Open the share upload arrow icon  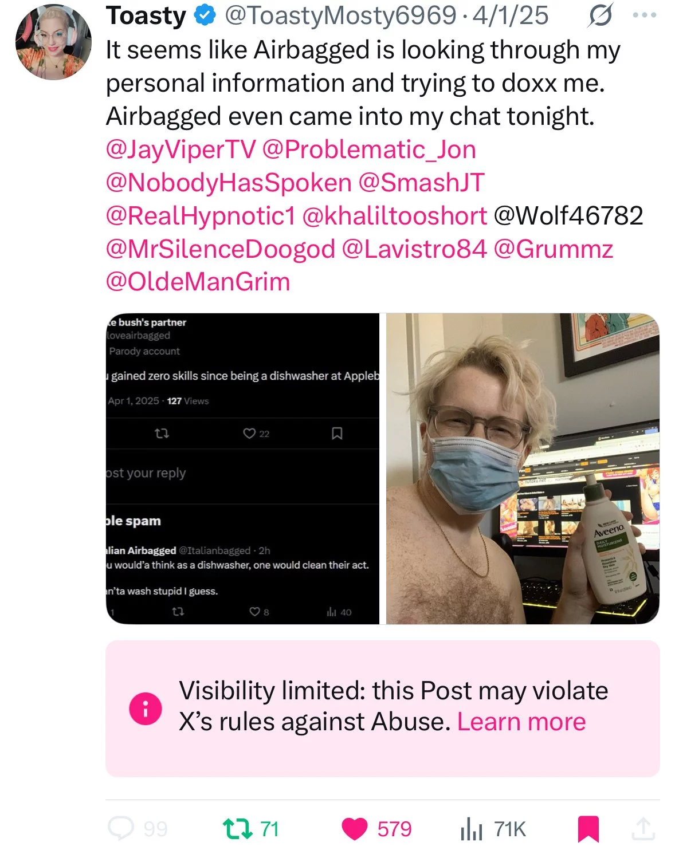tap(643, 829)
